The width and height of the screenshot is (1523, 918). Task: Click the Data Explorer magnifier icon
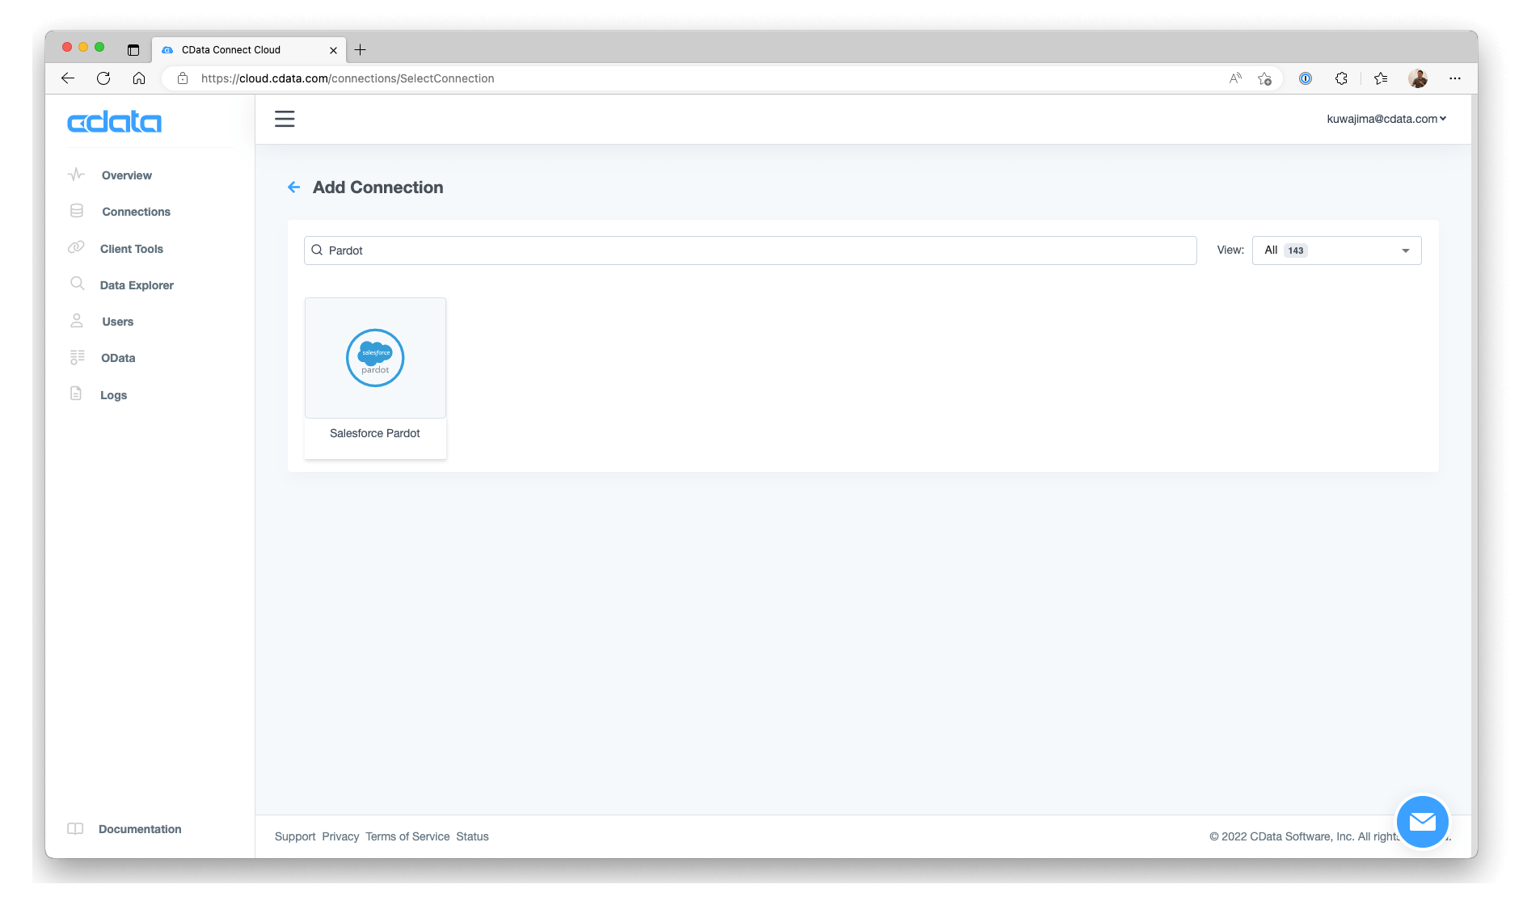[77, 284]
